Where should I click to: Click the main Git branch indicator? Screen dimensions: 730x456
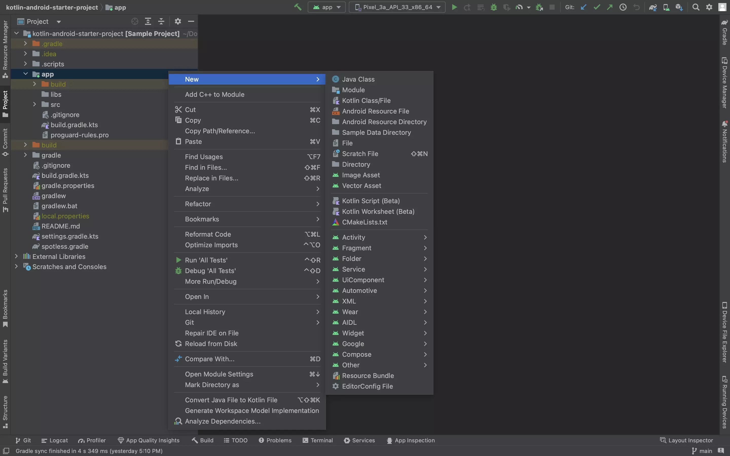(702, 451)
